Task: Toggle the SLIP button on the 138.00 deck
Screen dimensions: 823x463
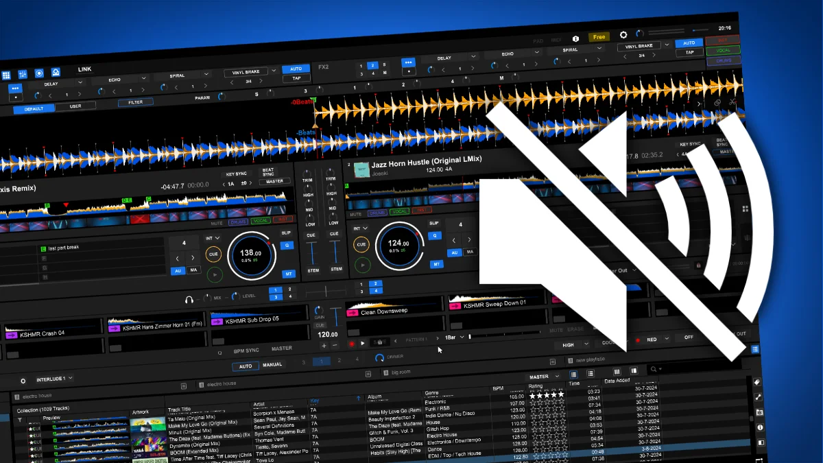Action: pos(287,233)
